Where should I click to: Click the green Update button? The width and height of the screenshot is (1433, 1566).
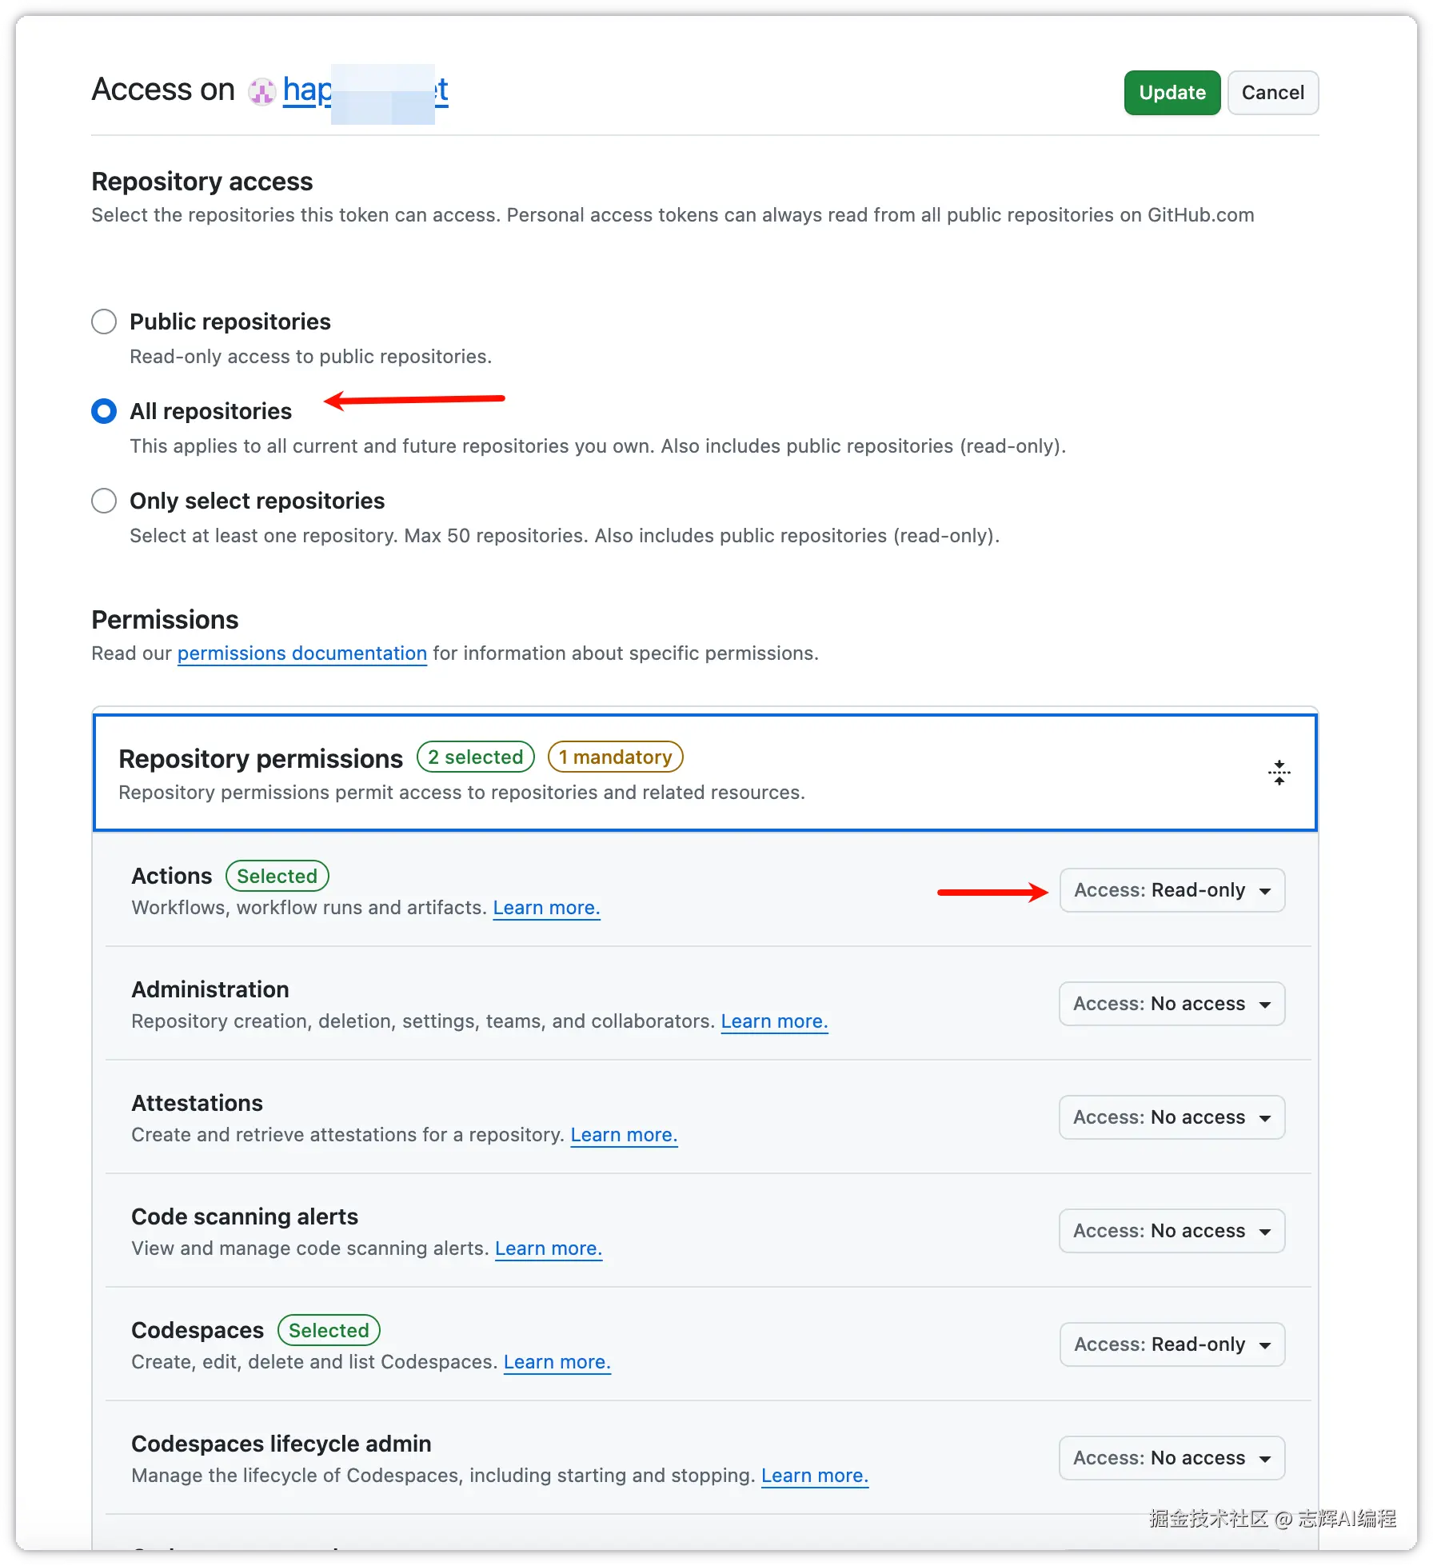coord(1172,93)
